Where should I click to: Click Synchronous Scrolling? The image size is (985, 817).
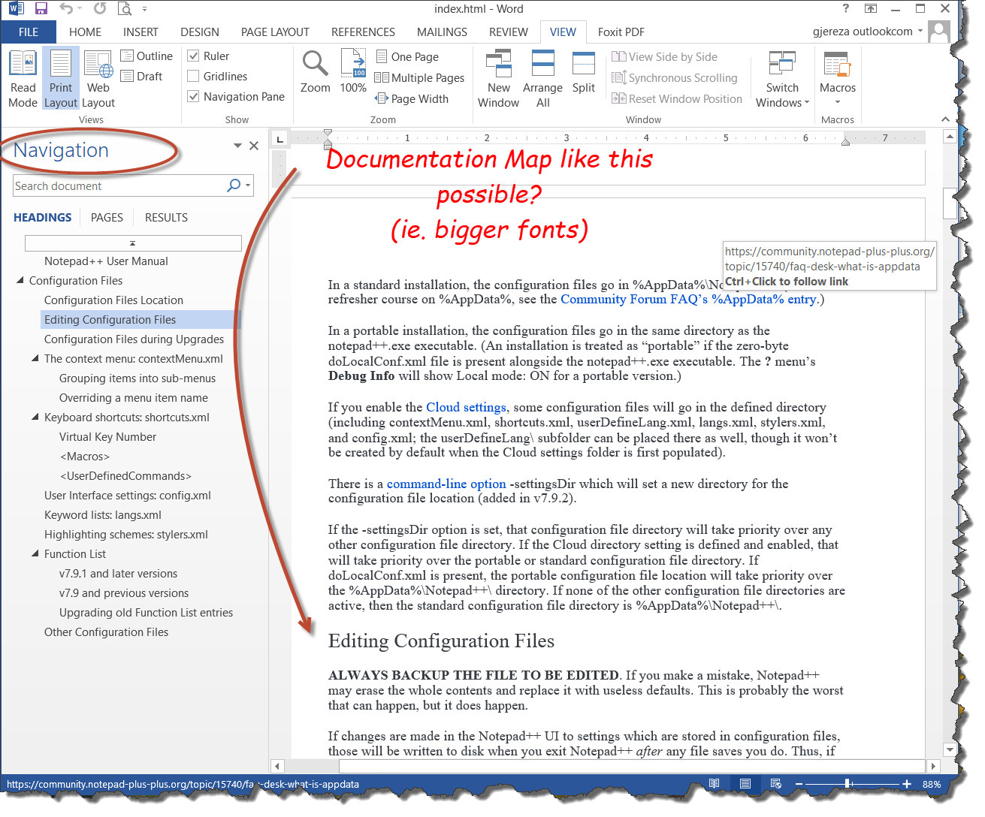(675, 77)
